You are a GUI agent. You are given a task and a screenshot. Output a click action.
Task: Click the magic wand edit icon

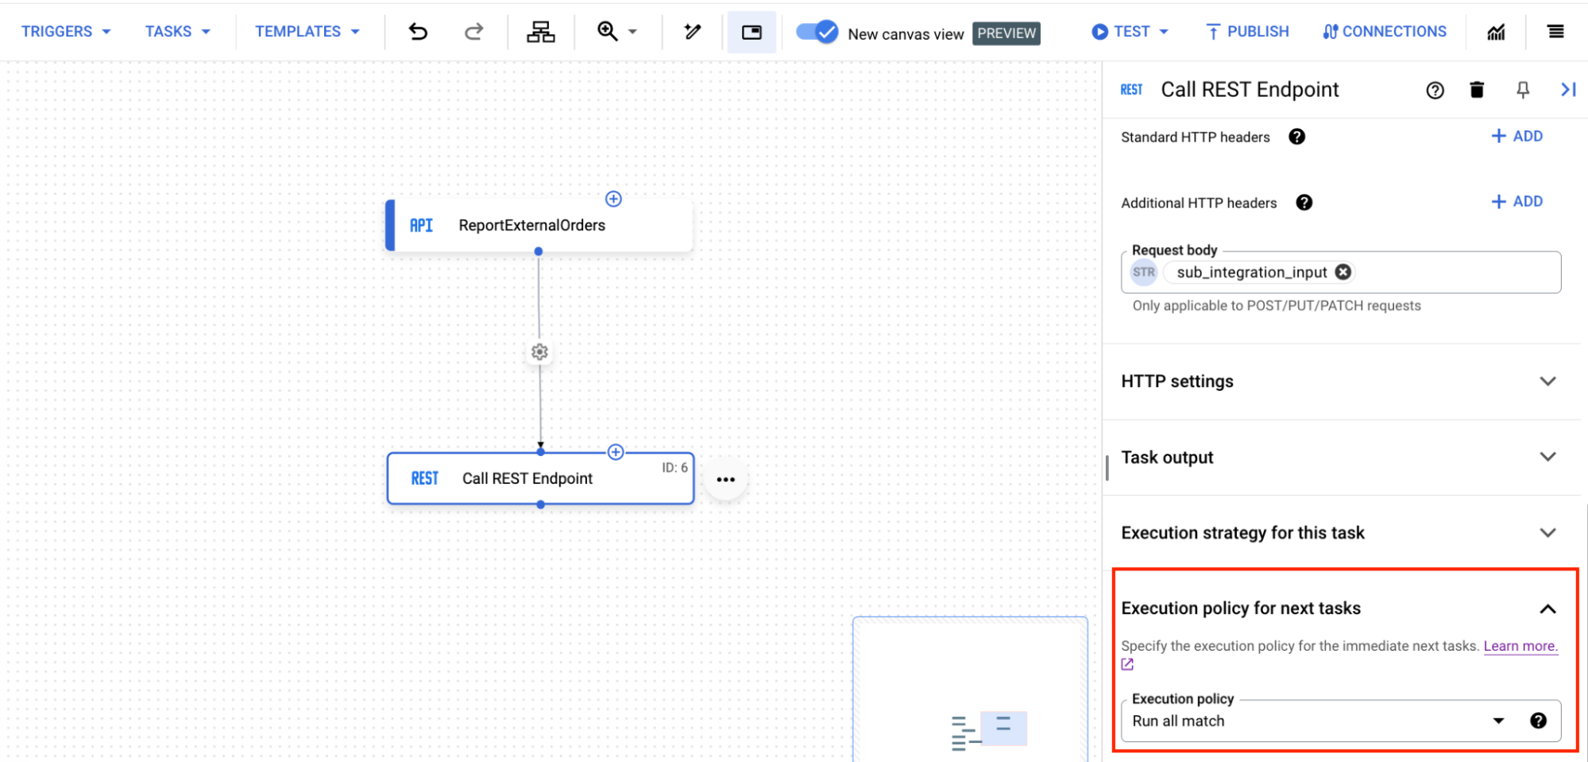coord(693,32)
